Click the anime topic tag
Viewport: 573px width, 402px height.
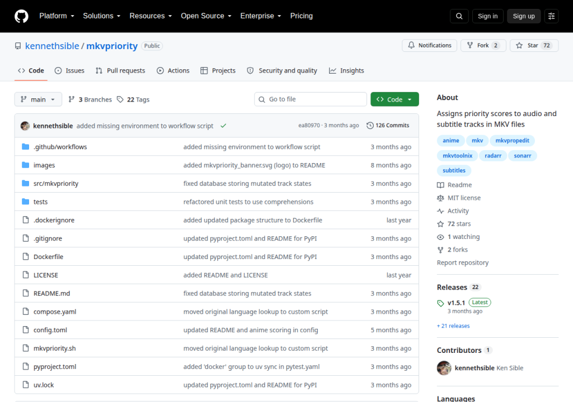click(450, 141)
